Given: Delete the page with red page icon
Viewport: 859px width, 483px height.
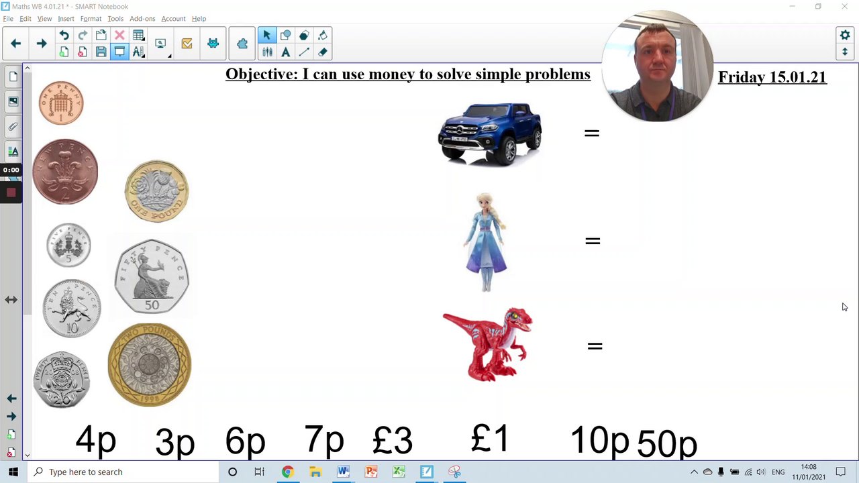Looking at the screenshot, I should click(83, 52).
